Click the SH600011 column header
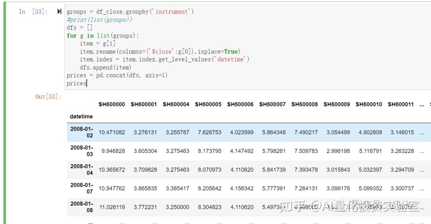Screen dimensions: 431x224 pos(401,104)
